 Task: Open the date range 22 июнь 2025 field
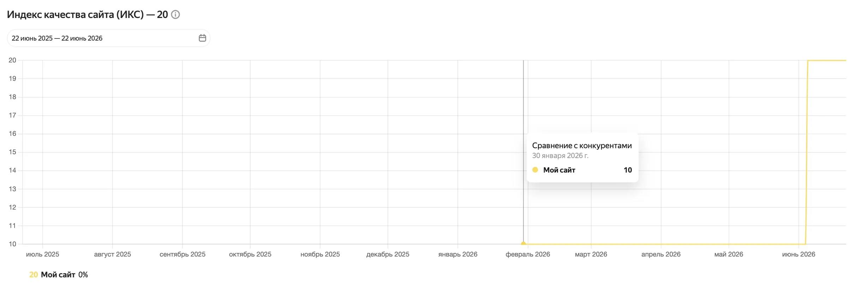pyautogui.click(x=109, y=38)
